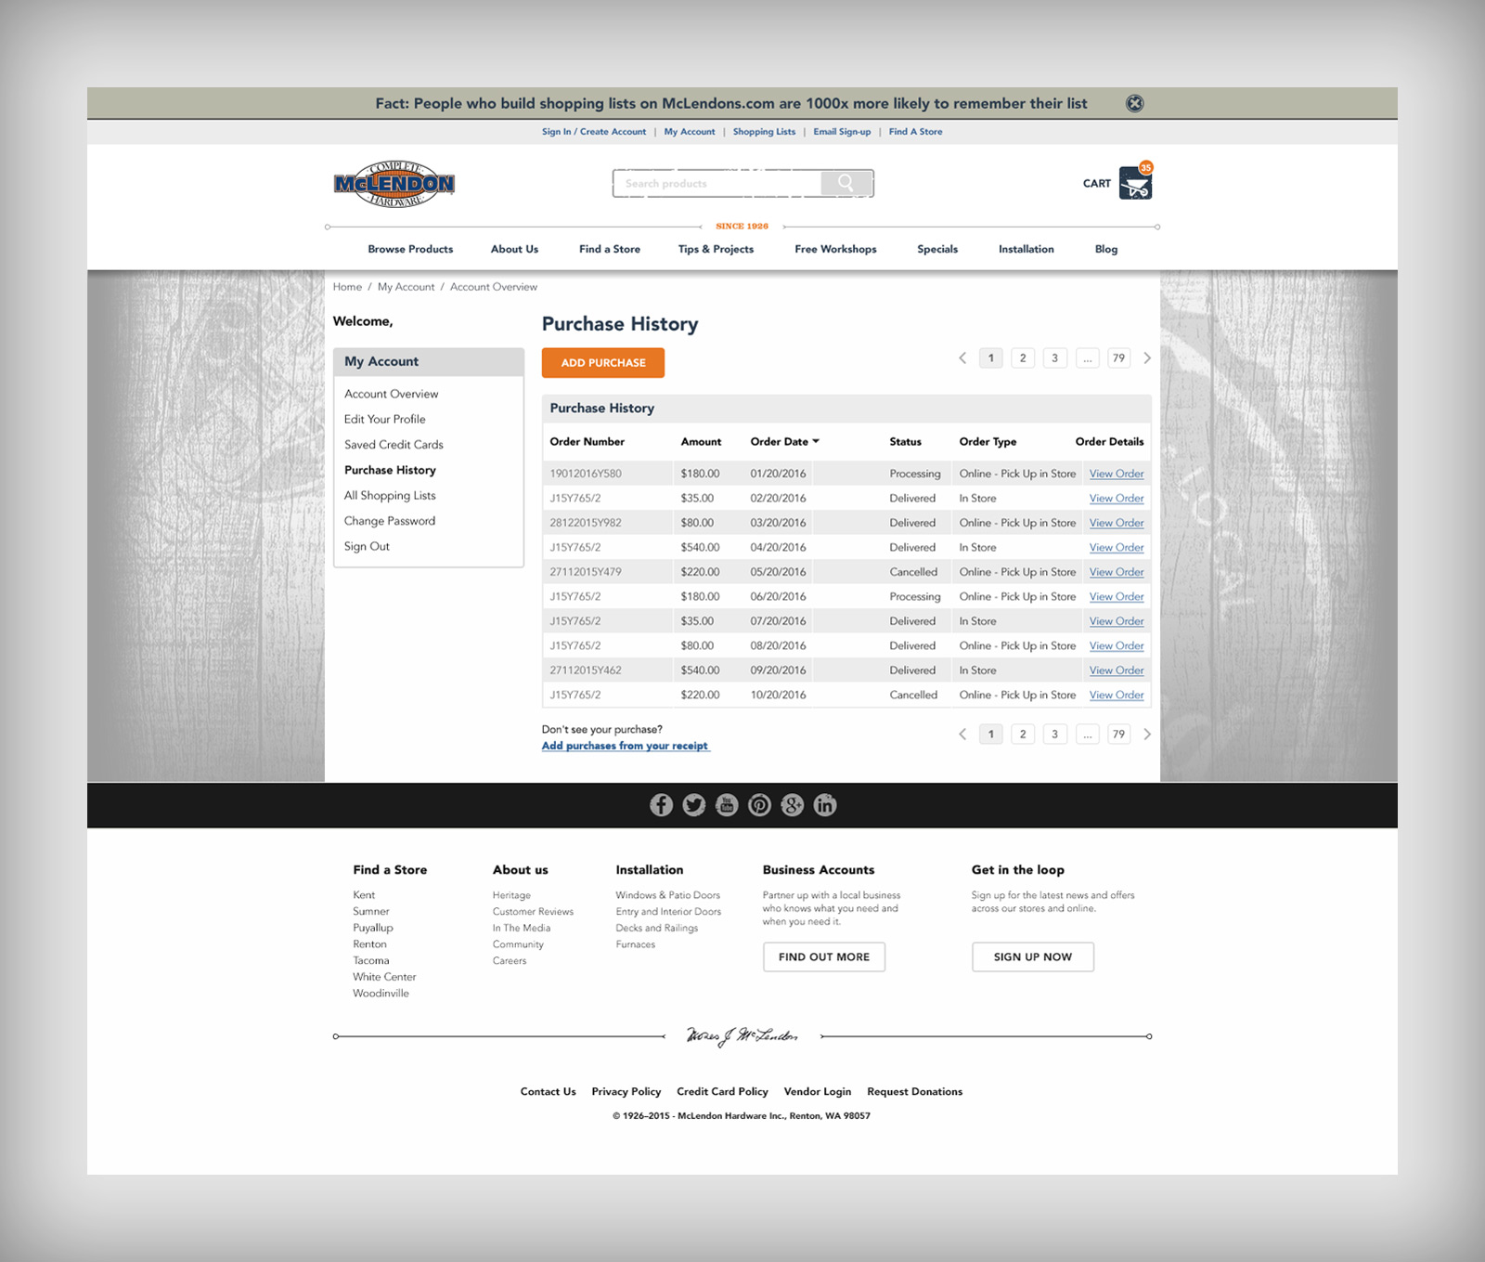The image size is (1485, 1262).
Task: Click Find A Store top bar link
Action: [x=915, y=132]
